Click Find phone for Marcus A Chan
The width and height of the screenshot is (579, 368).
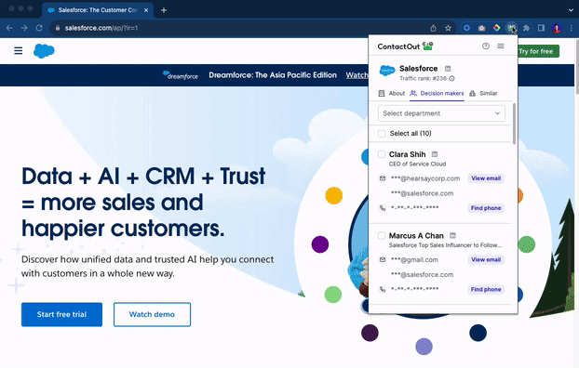[486, 290]
